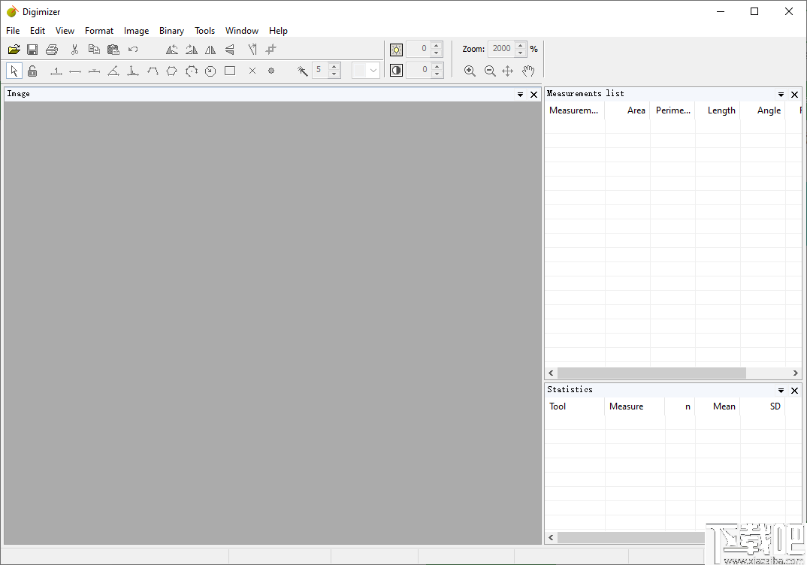Flip image horizontally with toolbar icon

[210, 50]
